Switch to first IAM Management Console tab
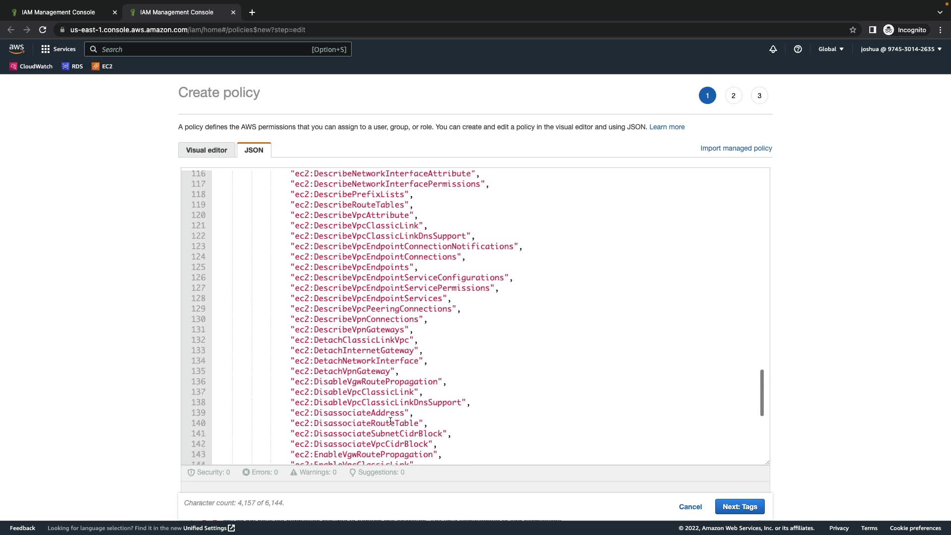The width and height of the screenshot is (951, 535). (x=58, y=12)
